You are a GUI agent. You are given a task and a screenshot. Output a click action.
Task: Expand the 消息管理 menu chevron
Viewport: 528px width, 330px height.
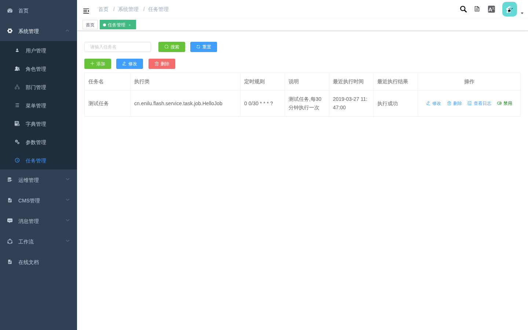point(67,220)
